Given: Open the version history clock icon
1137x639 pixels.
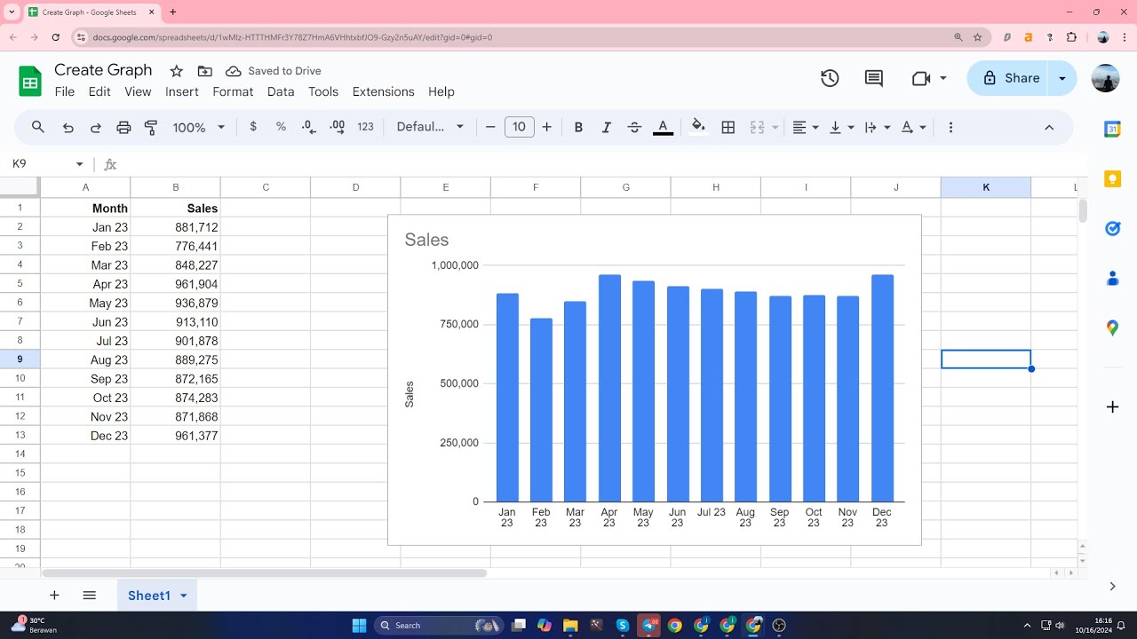Looking at the screenshot, I should (830, 78).
